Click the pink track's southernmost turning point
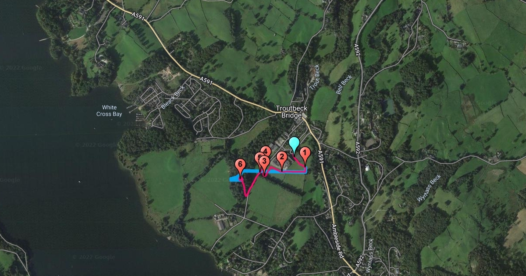Image resolution: width=526 pixels, height=276 pixels. pyautogui.click(x=246, y=196)
